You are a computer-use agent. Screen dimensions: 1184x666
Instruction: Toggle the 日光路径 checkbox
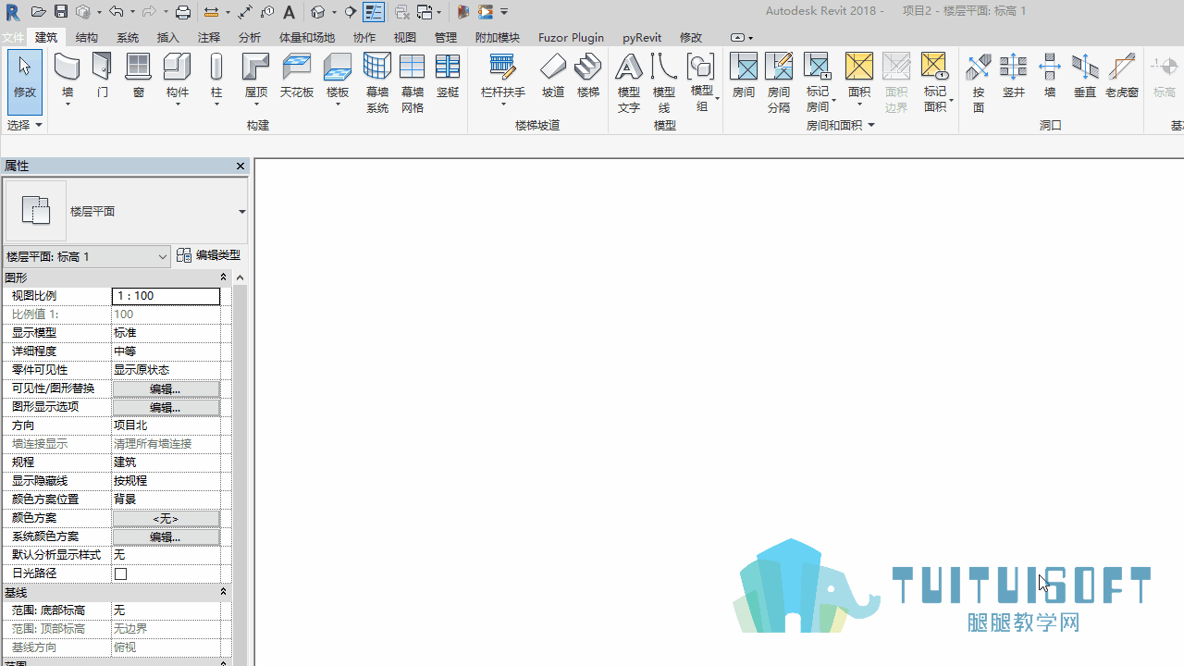pyautogui.click(x=120, y=573)
